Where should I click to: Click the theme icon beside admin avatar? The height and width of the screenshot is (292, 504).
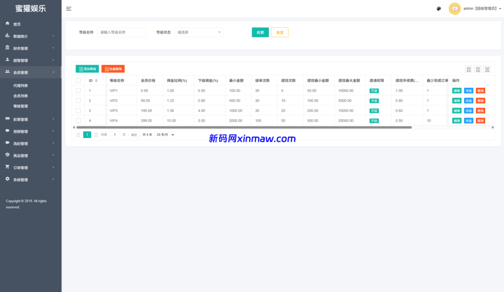(439, 9)
